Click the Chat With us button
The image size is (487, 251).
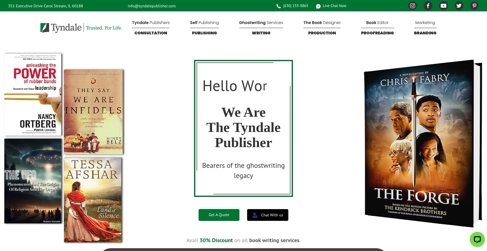click(268, 215)
